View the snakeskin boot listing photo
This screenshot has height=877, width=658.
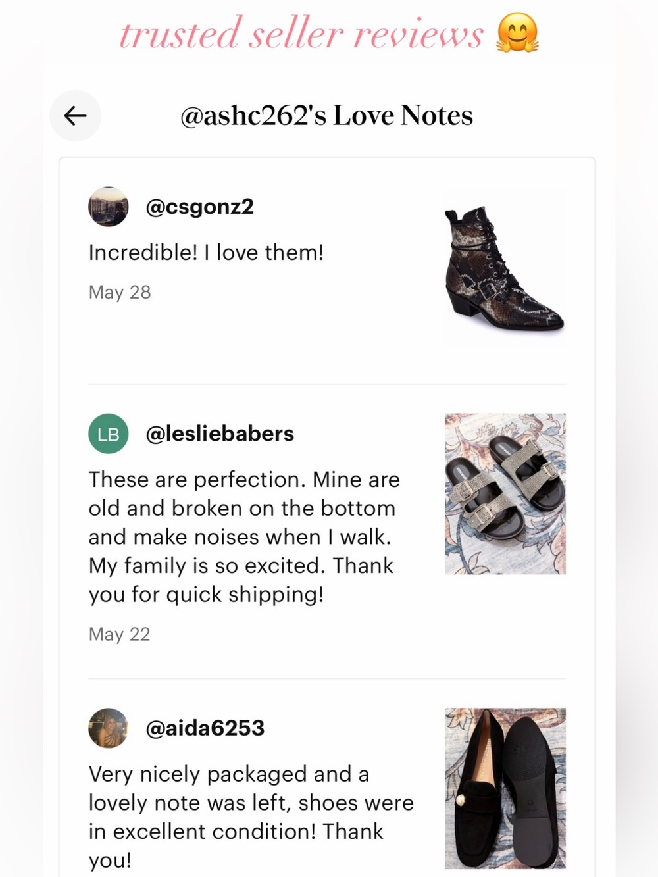point(505,267)
